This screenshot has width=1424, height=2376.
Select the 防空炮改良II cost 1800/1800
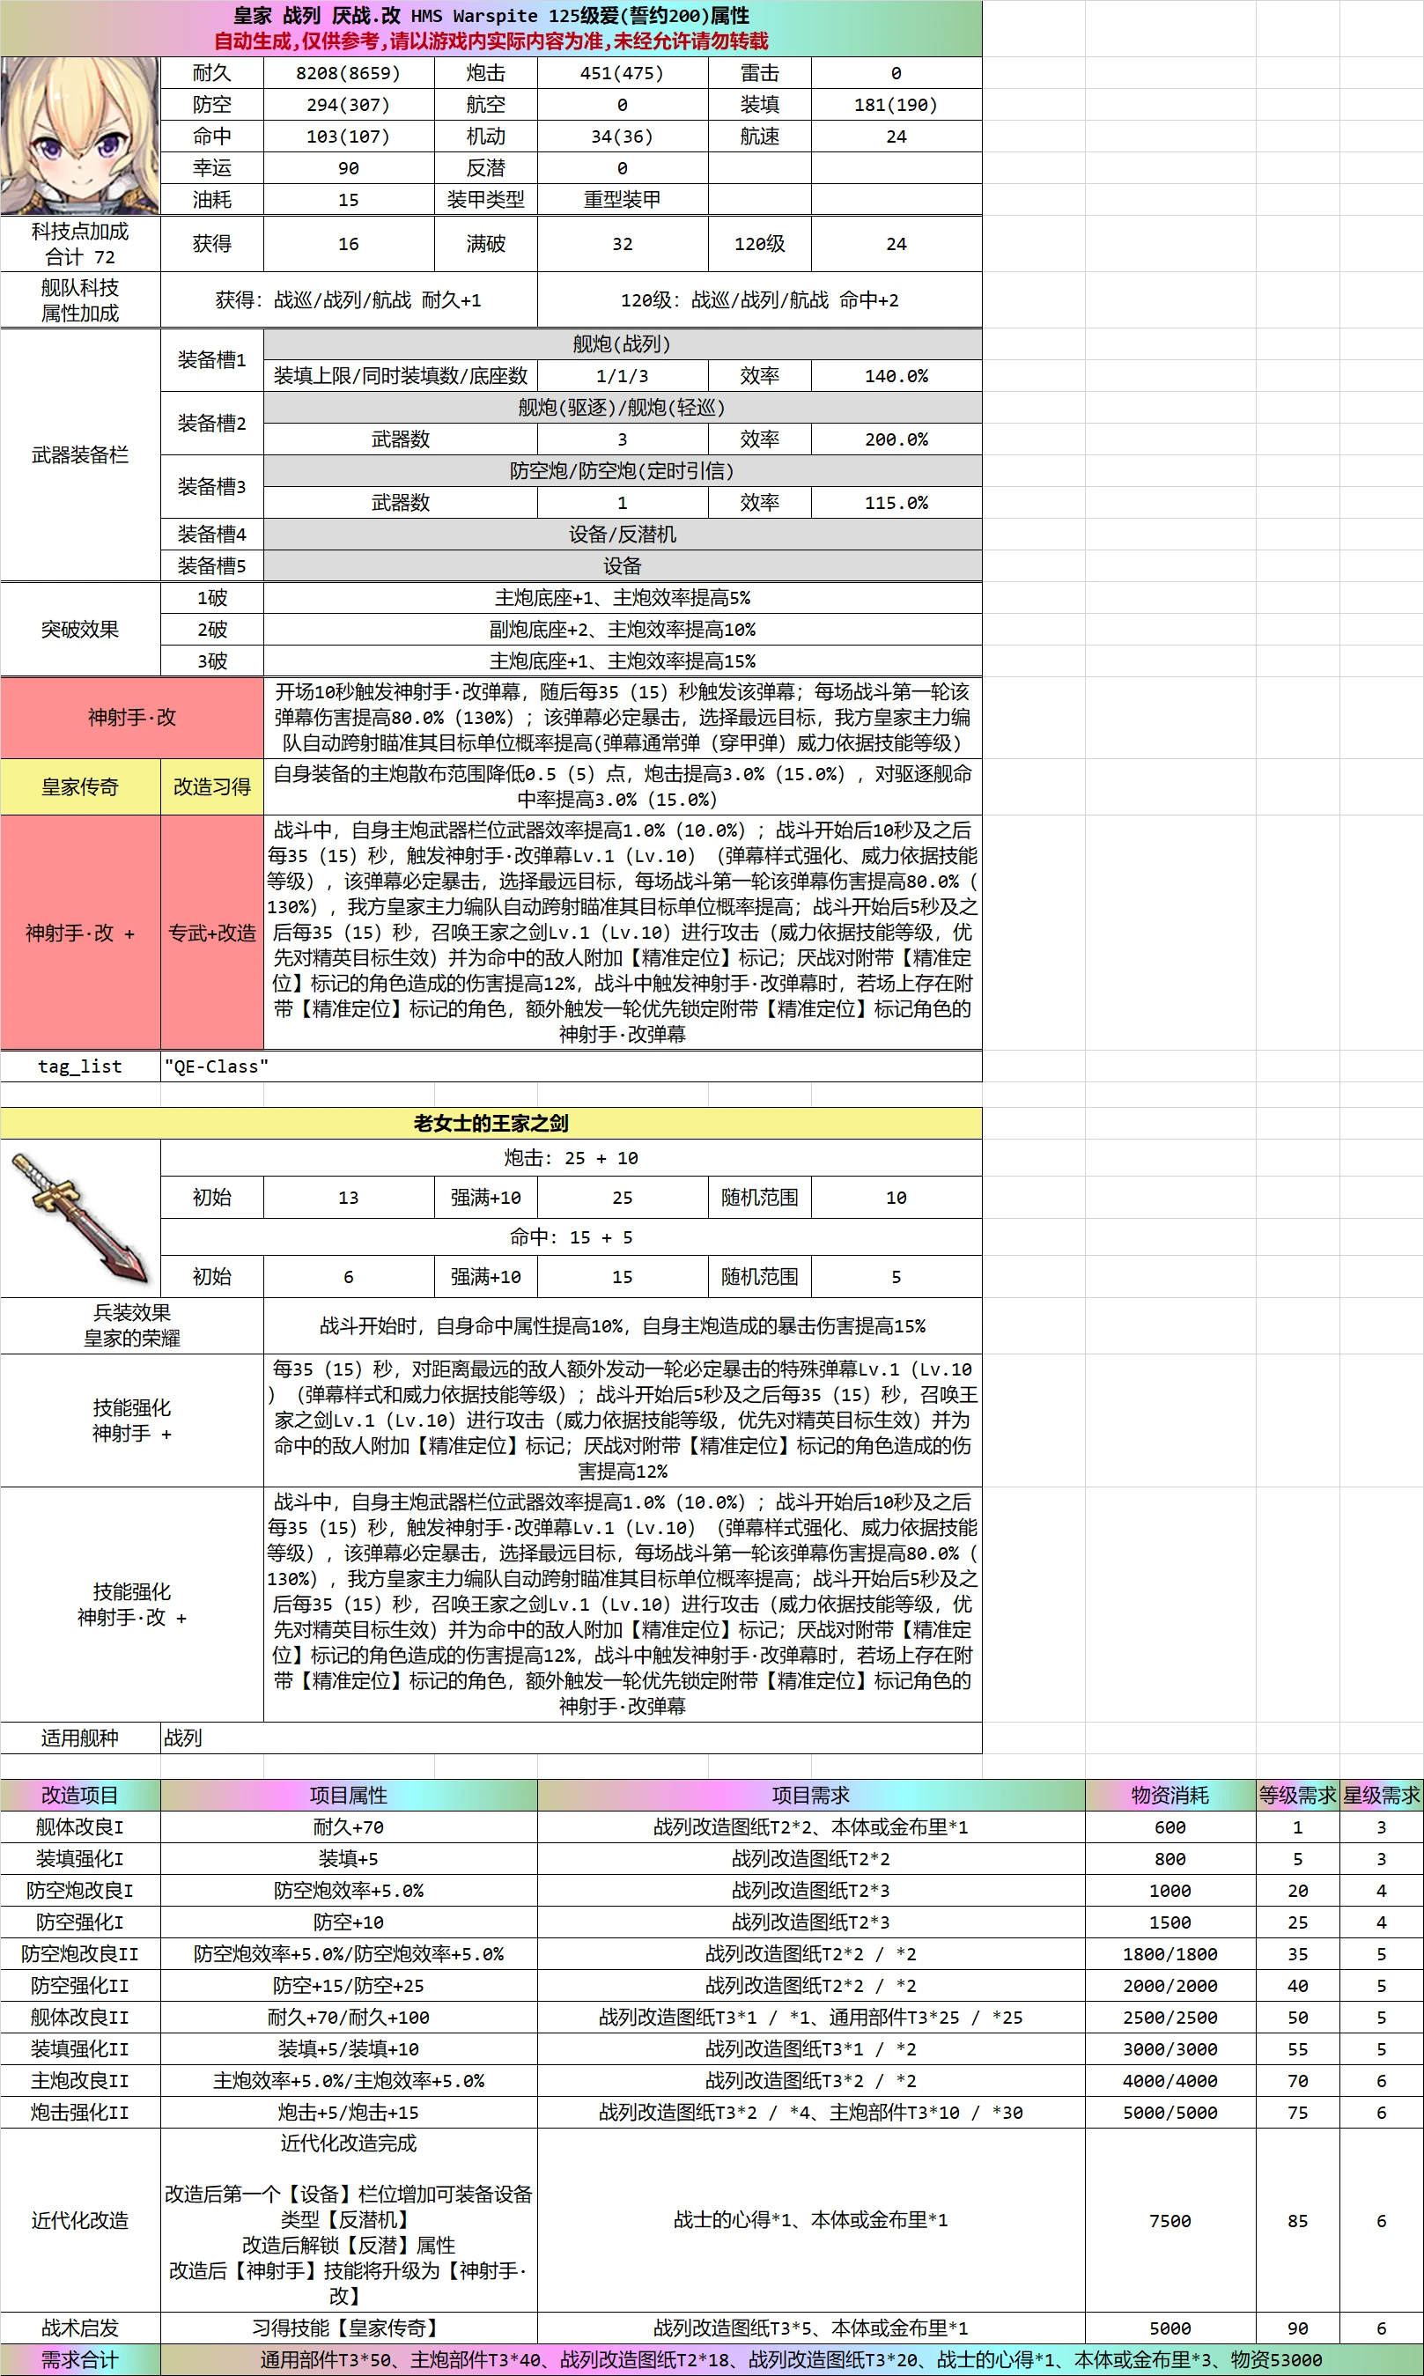pos(1170,1954)
